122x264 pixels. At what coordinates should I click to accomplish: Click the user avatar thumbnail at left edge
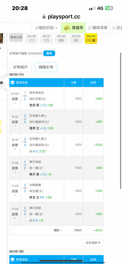click(x=2, y=38)
